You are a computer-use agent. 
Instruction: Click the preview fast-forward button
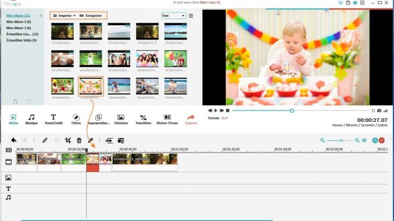point(221,110)
